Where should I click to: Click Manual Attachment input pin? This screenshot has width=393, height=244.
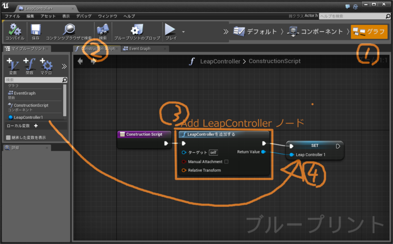pyautogui.click(x=184, y=162)
